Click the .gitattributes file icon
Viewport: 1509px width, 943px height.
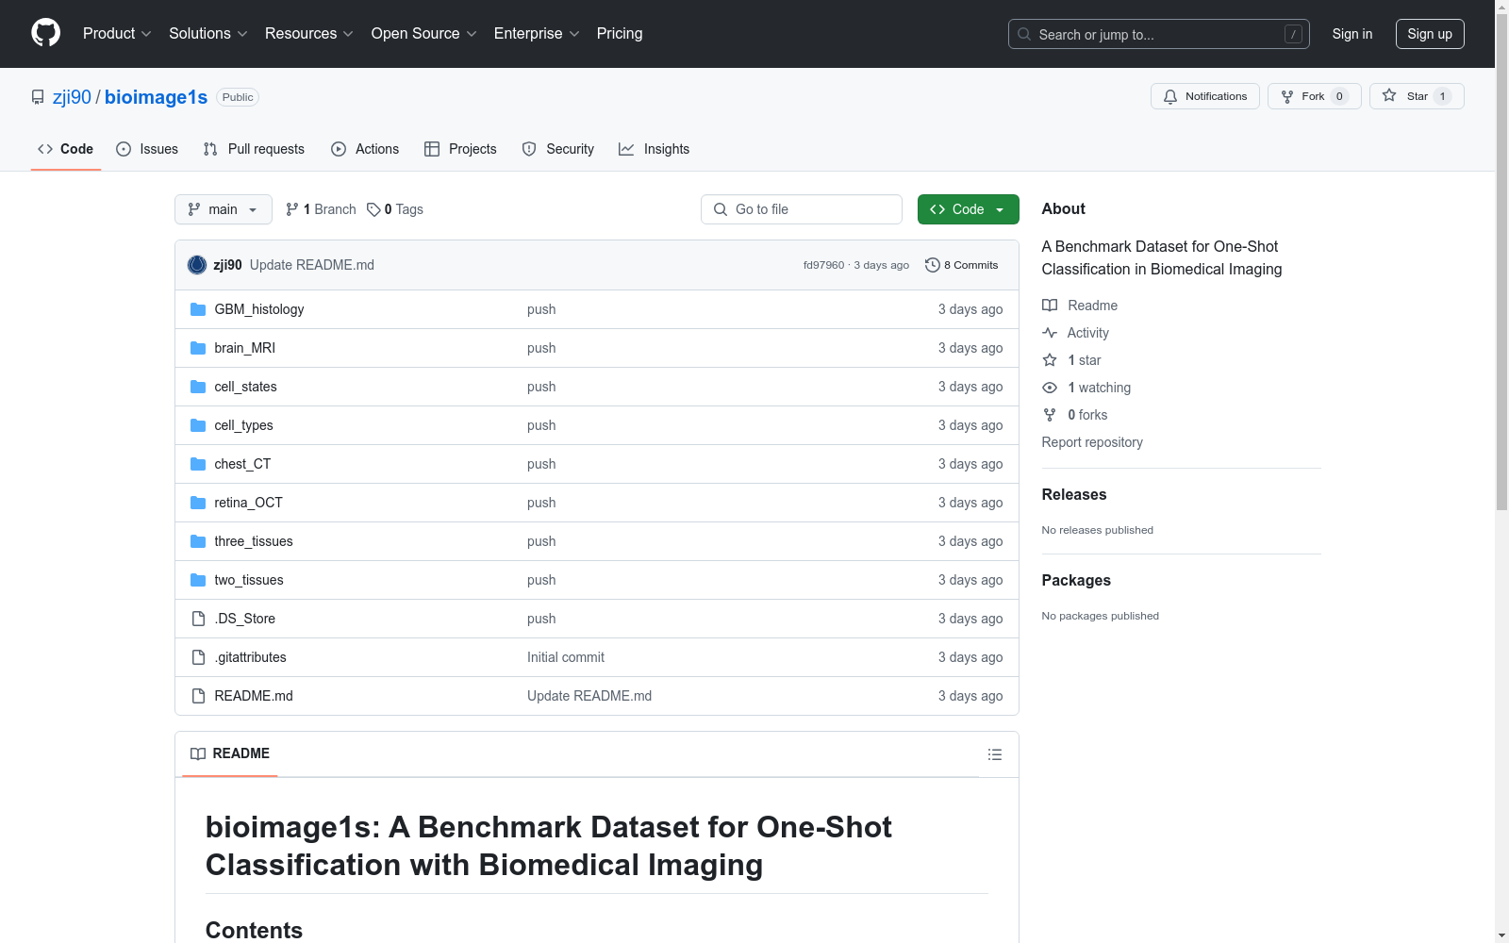(198, 657)
